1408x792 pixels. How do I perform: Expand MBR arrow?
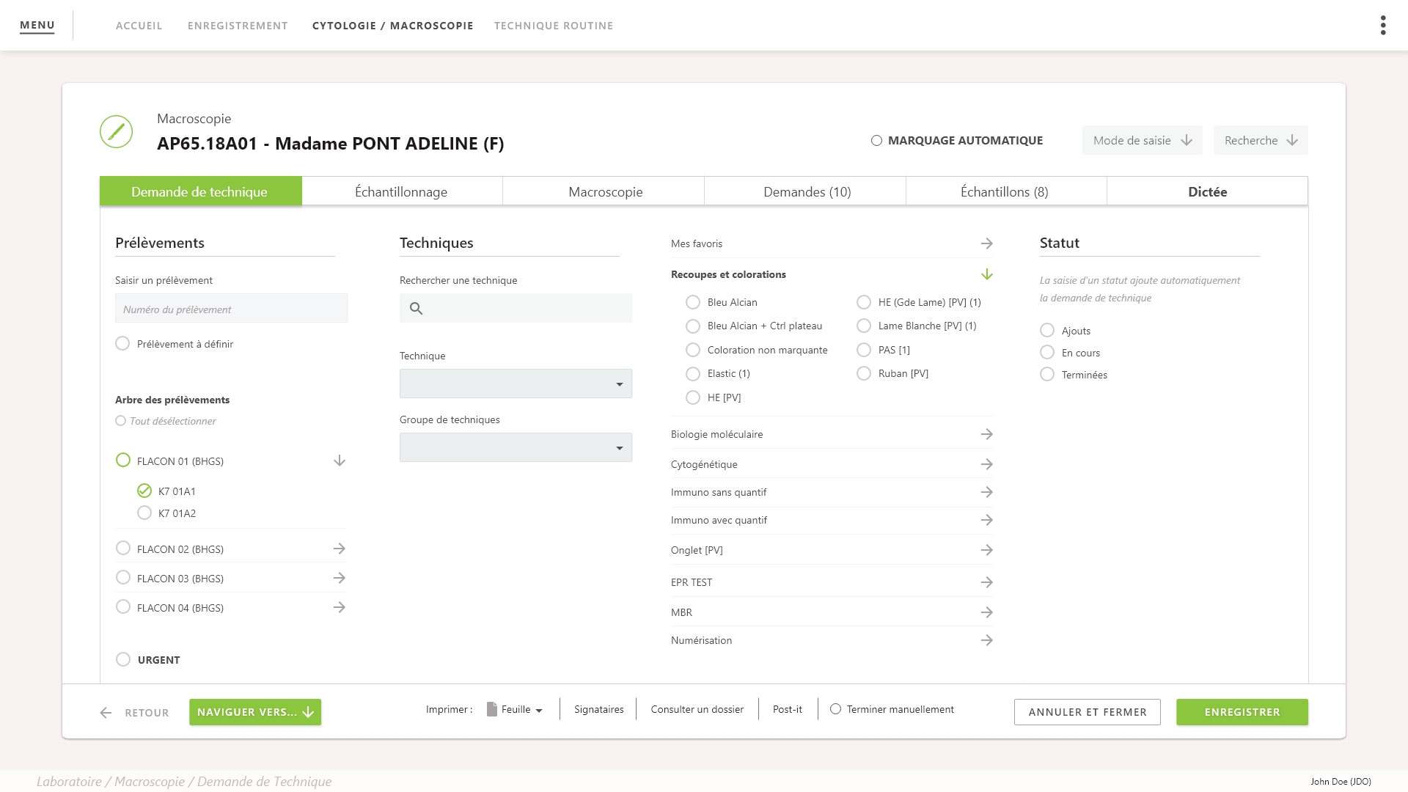tap(987, 612)
